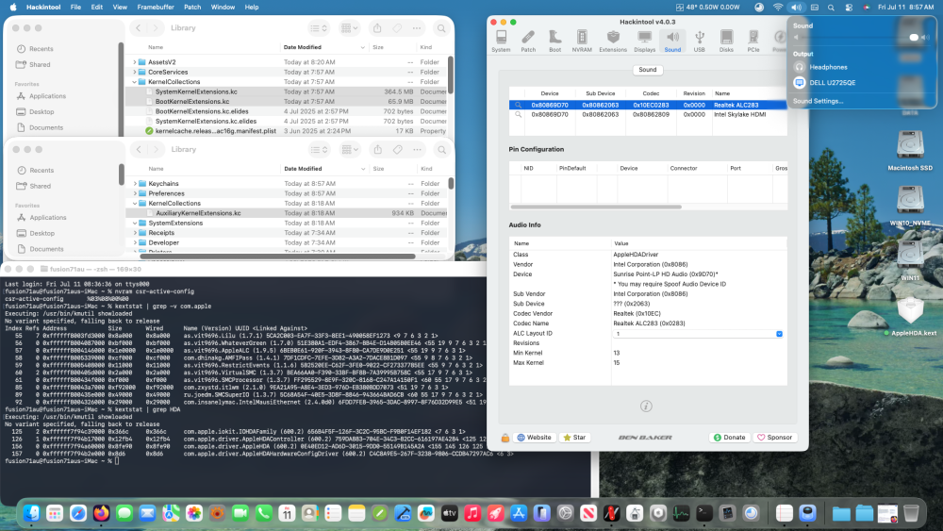Open the Edit menu
This screenshot has height=531, width=943.
tap(97, 8)
